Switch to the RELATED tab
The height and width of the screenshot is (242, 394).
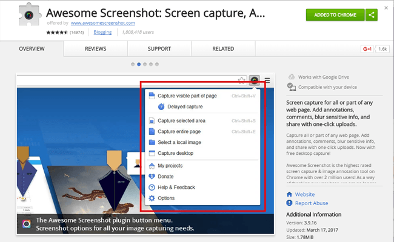click(x=223, y=48)
